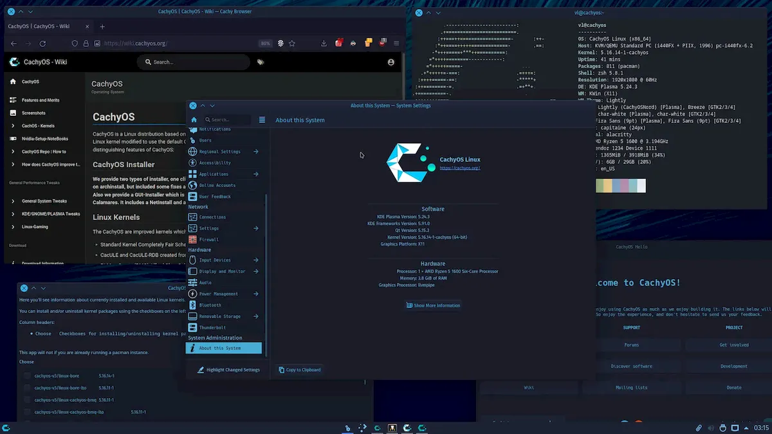
Task: Open User Feedback settings
Action: pyautogui.click(x=225, y=196)
